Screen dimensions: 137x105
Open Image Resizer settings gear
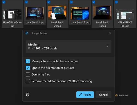point(28,95)
